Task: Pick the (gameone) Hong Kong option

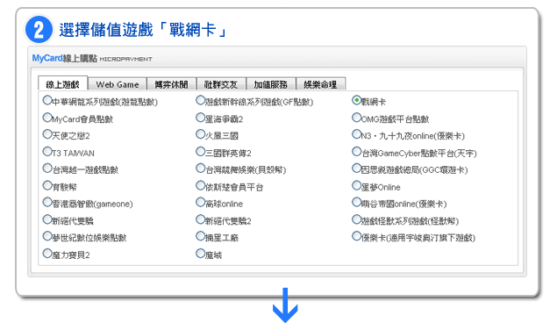Action: (x=47, y=202)
